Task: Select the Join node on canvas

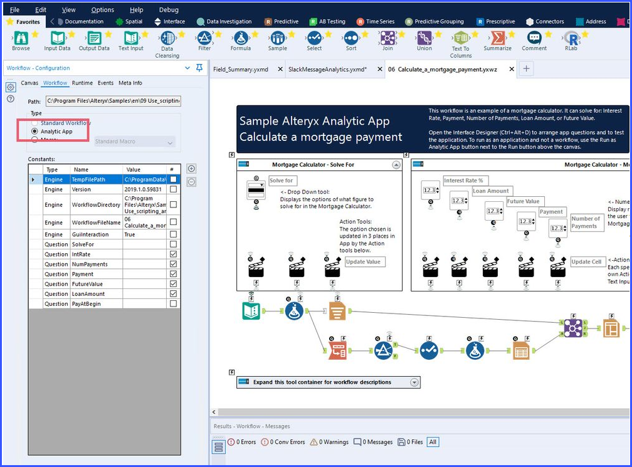Action: [x=573, y=328]
